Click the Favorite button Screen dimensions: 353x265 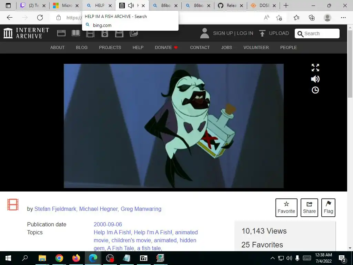pyautogui.click(x=286, y=208)
